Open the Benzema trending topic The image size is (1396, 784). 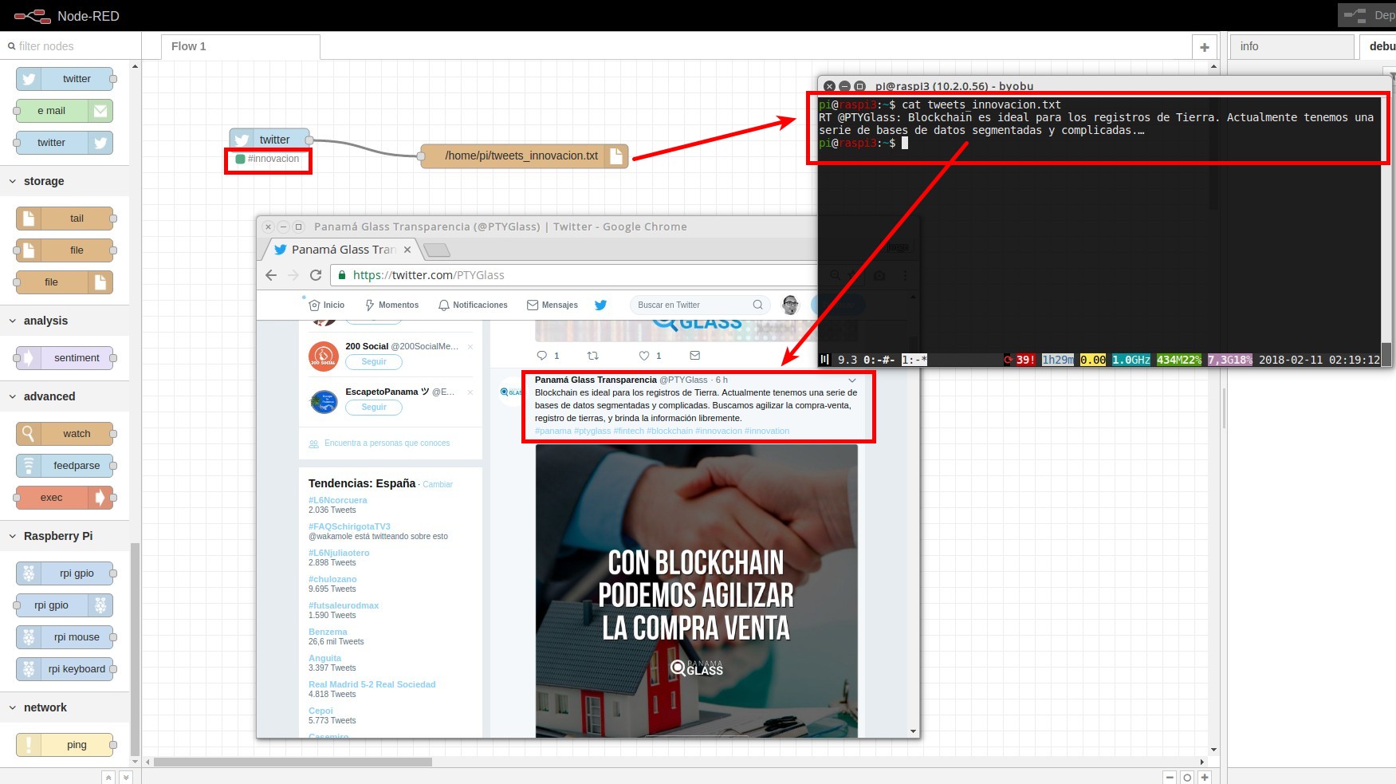point(328,632)
